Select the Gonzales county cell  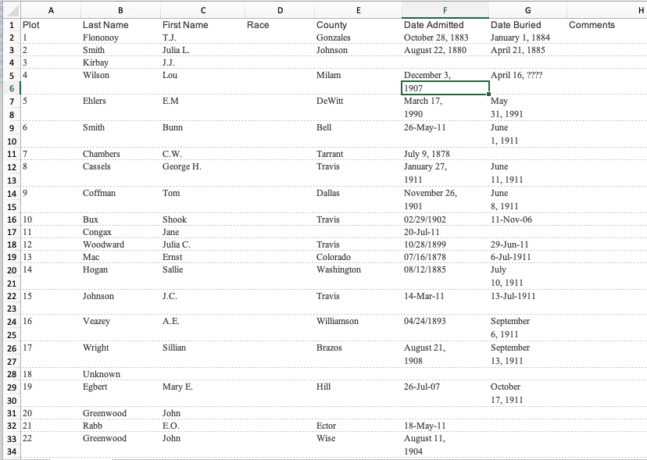tap(358, 37)
